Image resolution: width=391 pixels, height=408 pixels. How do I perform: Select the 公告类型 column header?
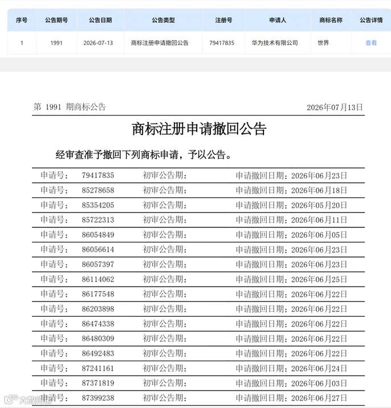[164, 20]
